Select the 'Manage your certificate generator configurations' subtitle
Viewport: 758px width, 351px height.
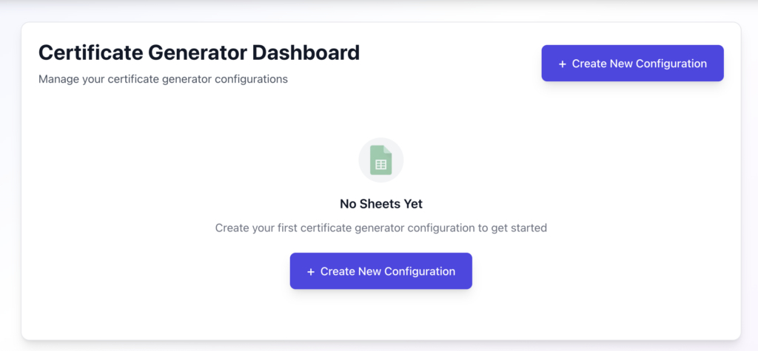pos(163,78)
